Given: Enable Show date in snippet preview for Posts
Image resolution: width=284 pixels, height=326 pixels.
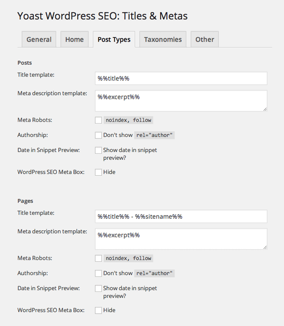Looking at the screenshot, I should pyautogui.click(x=98, y=150).
